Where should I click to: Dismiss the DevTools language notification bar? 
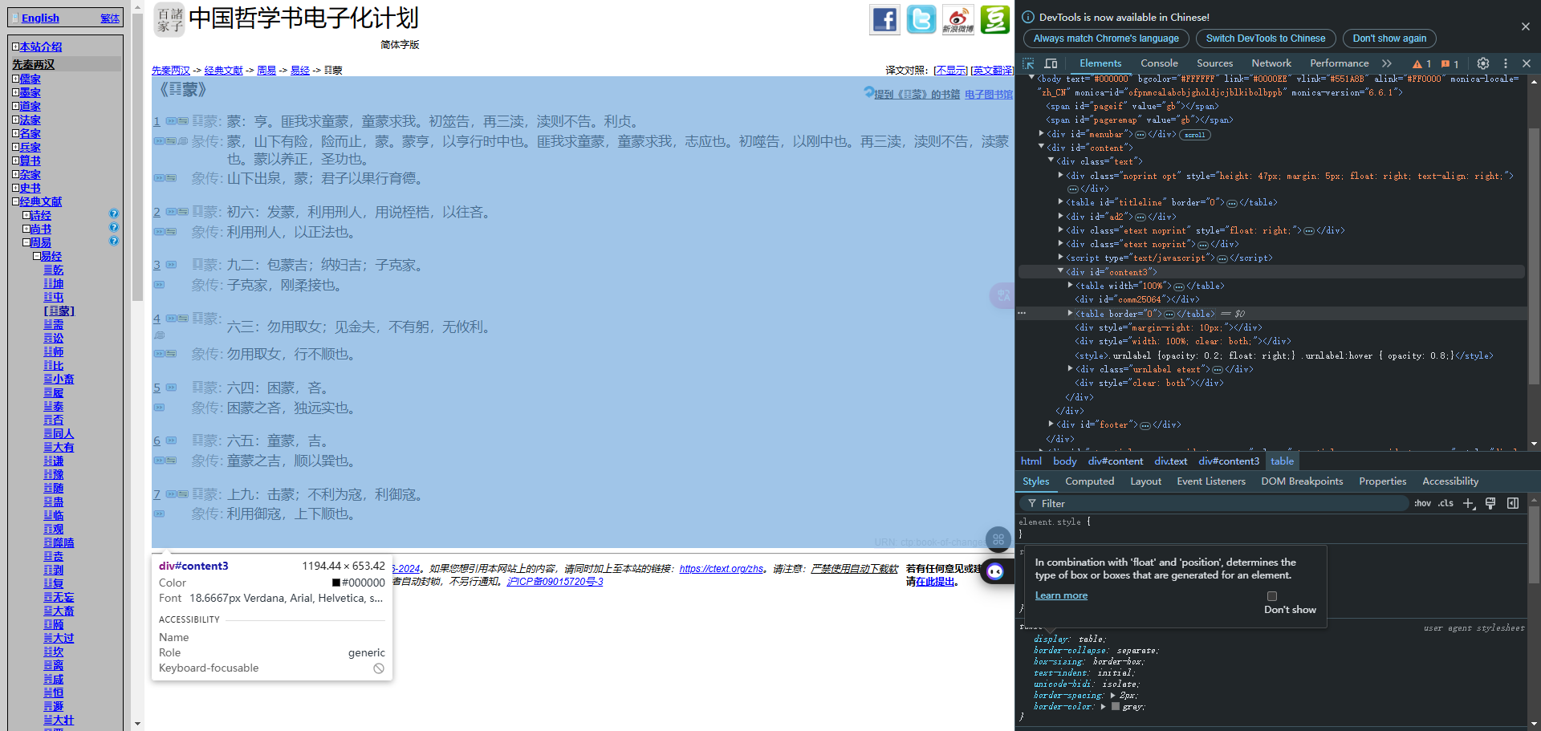tap(1525, 26)
